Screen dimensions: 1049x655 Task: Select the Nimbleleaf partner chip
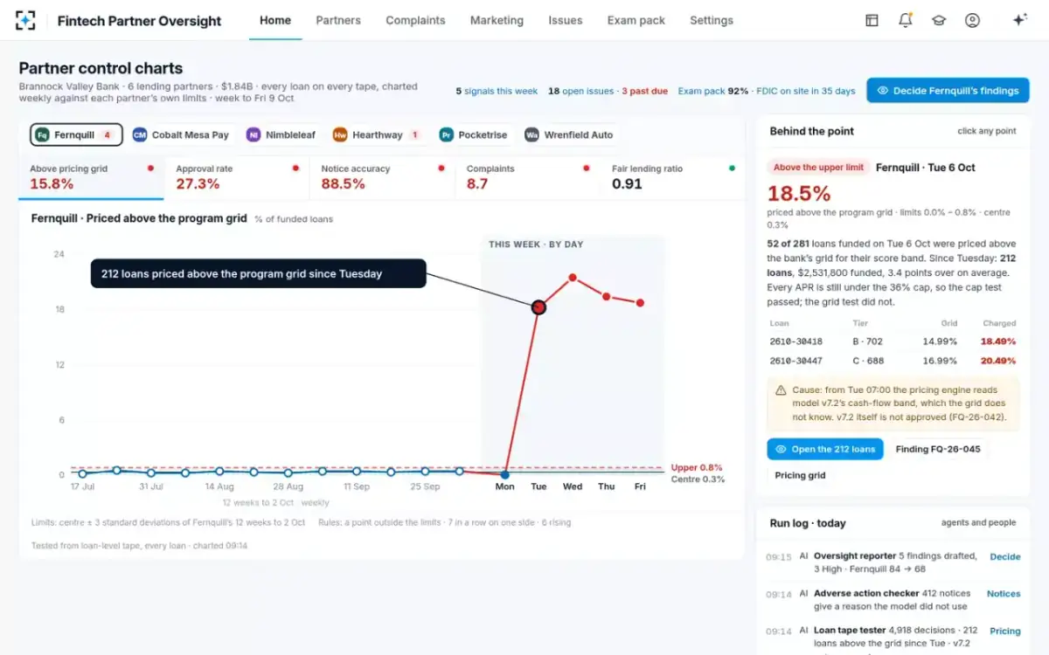click(280, 134)
